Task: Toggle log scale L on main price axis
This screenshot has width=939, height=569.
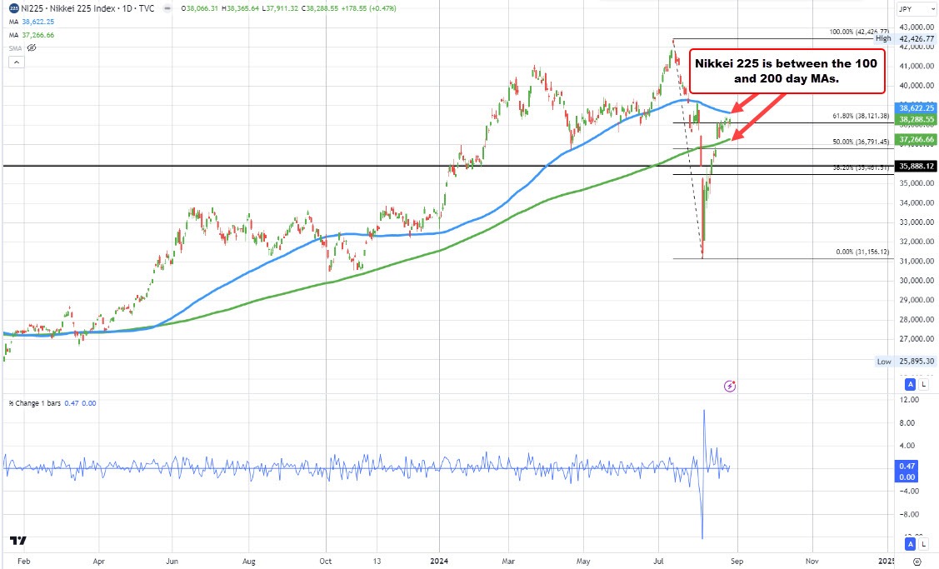Action: [924, 384]
